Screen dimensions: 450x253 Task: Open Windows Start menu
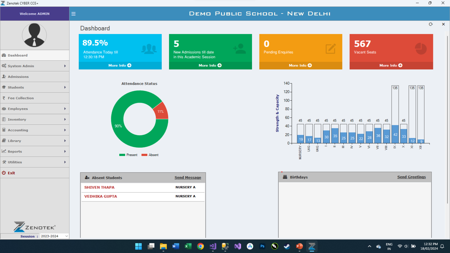[139, 246]
